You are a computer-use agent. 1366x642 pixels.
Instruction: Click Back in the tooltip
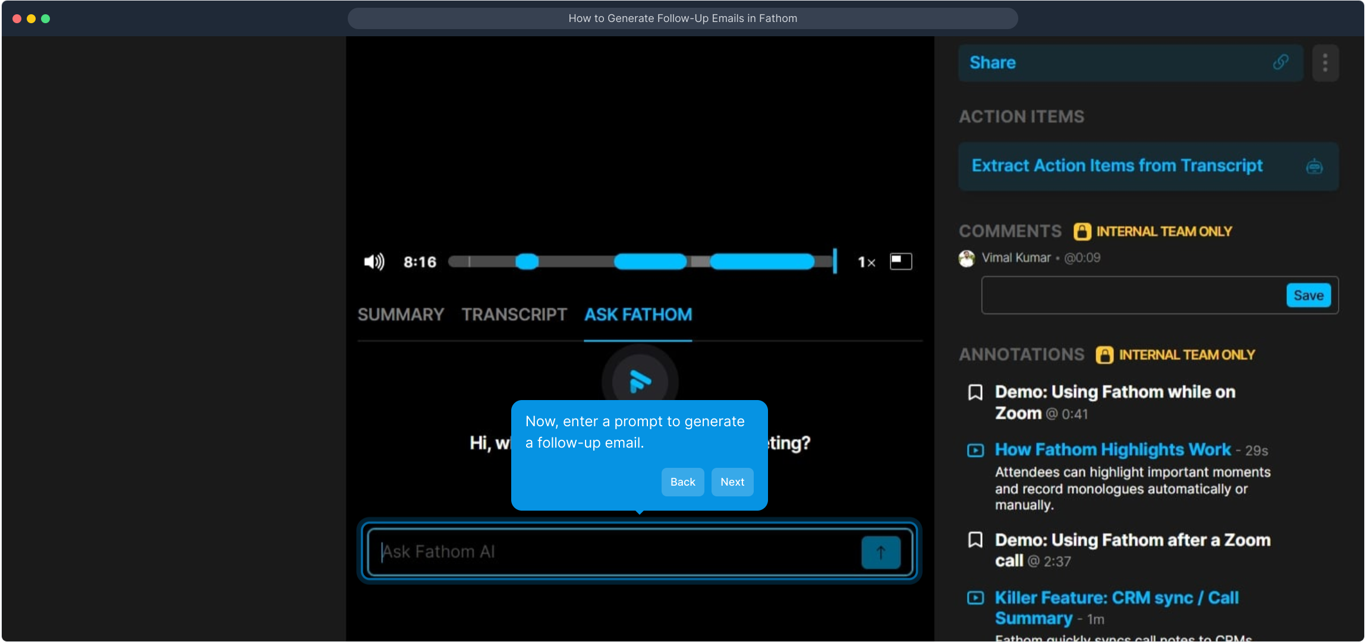pyautogui.click(x=682, y=482)
